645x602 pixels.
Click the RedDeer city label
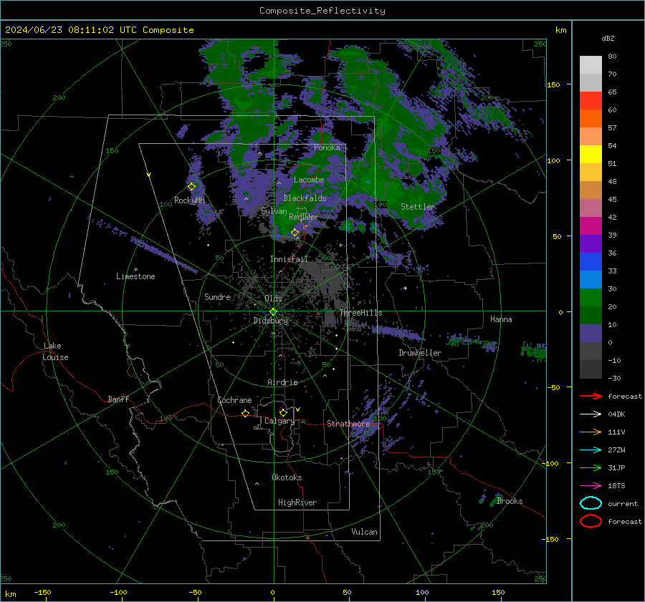tap(304, 217)
